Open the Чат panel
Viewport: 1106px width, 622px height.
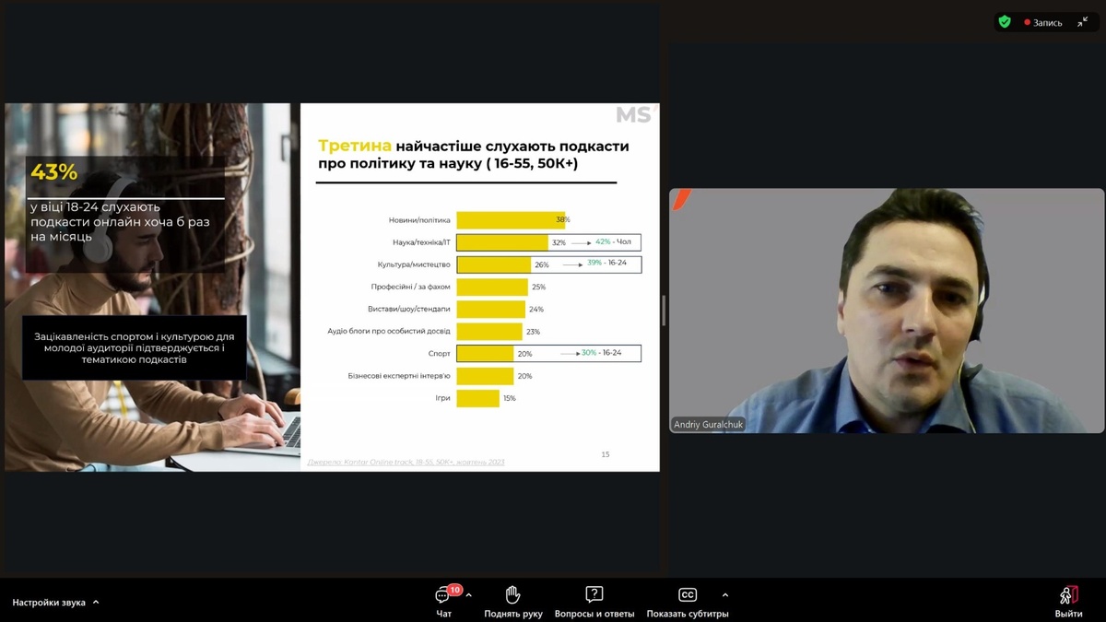(x=443, y=601)
